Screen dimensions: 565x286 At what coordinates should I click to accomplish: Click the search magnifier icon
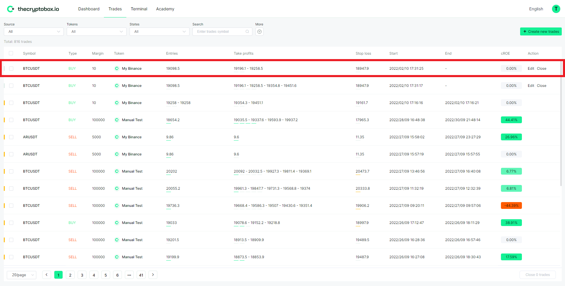coord(247,32)
